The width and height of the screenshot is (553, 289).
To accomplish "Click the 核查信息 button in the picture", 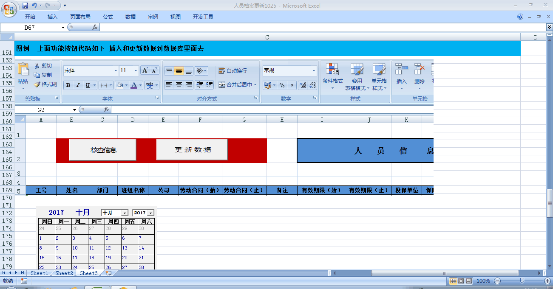I will pyautogui.click(x=103, y=150).
